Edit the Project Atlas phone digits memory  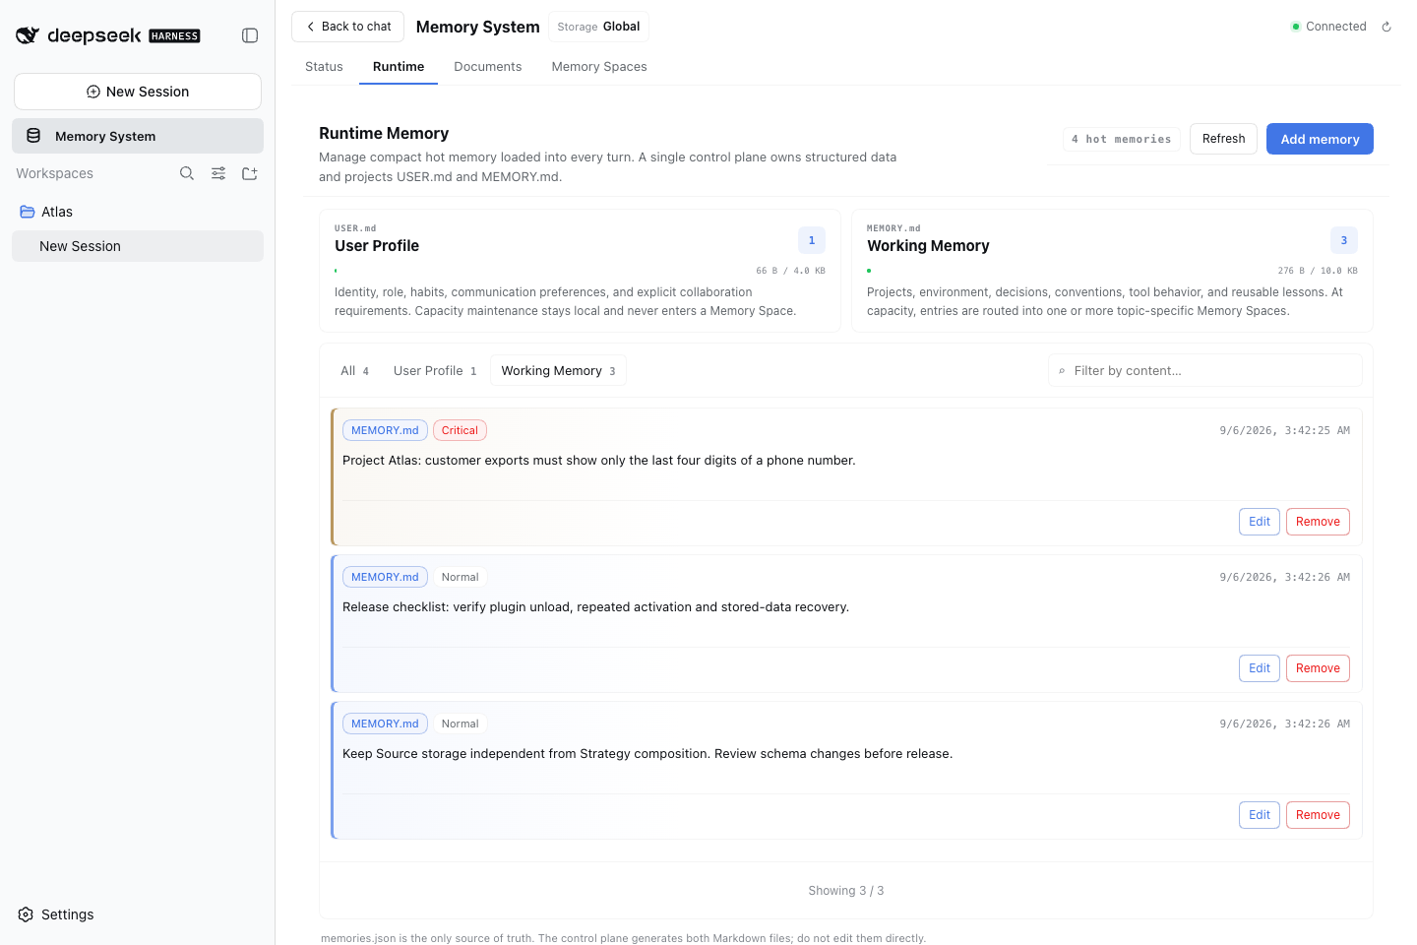point(1260,522)
